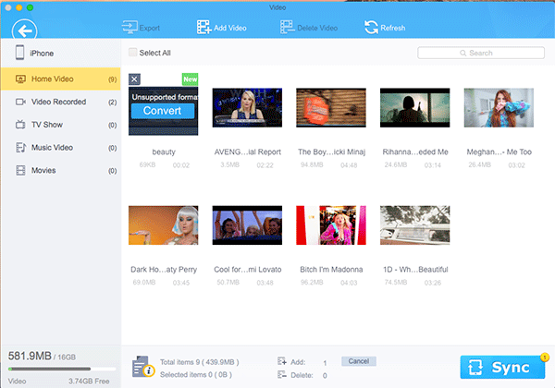Click the green macOS maximize button
555x388 pixels.
tap(31, 7)
